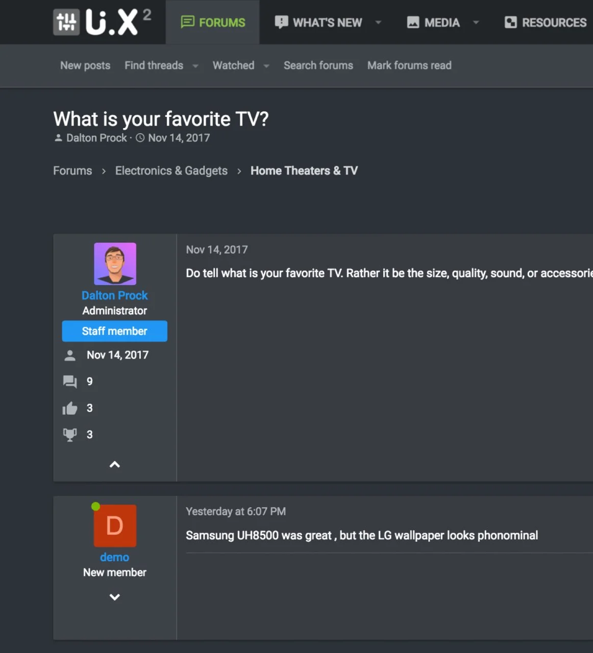Click Dalton Prock's avatar picture

(115, 264)
